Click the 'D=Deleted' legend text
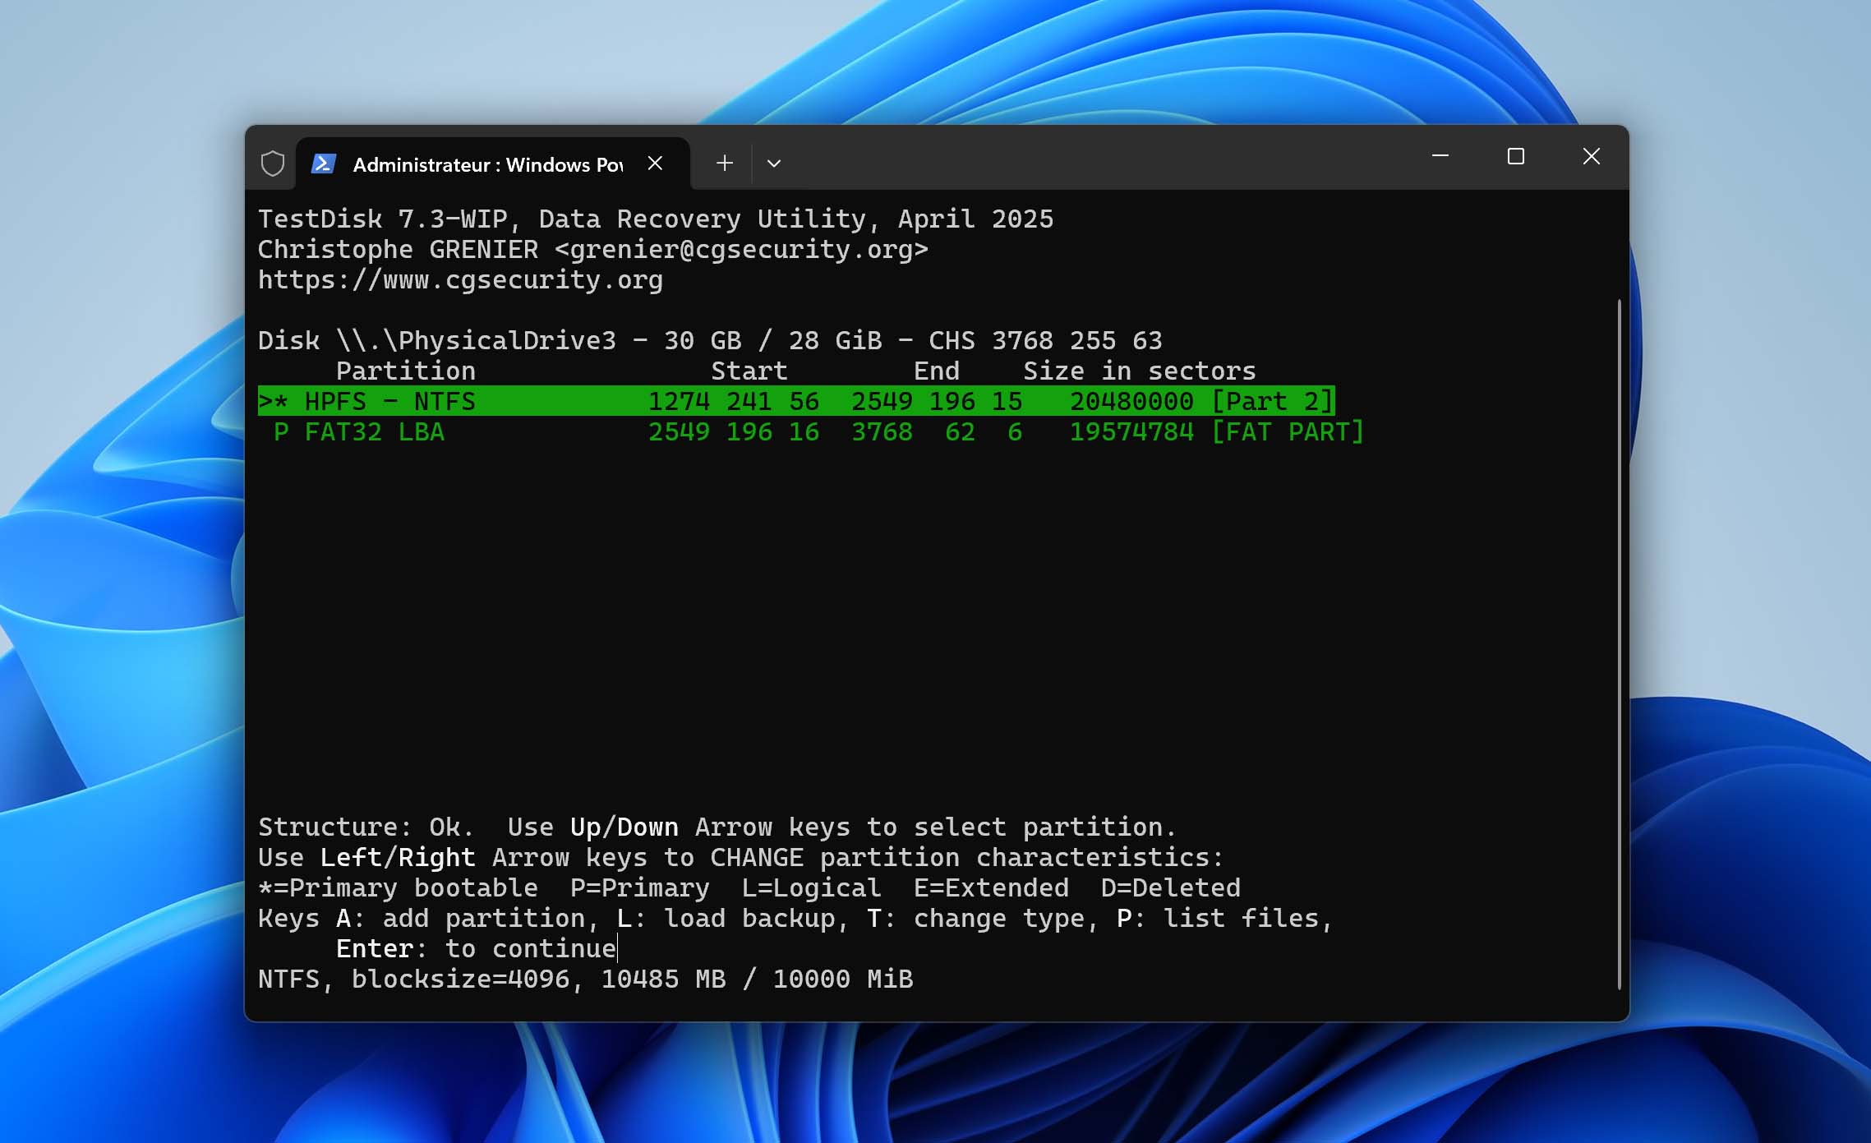The height and width of the screenshot is (1143, 1871). [1171, 887]
